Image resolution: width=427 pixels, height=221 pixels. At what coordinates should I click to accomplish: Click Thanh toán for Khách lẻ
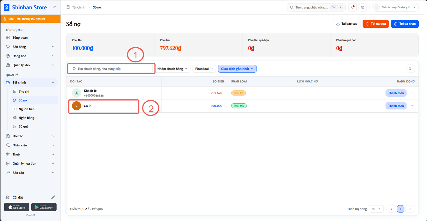pyautogui.click(x=396, y=93)
